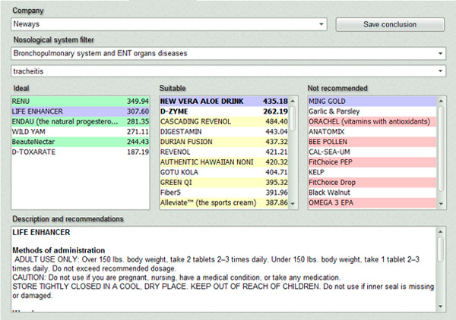Select BEE POLLEN in Not recommended
Screen dimensions: 456x320
[x=372, y=142]
